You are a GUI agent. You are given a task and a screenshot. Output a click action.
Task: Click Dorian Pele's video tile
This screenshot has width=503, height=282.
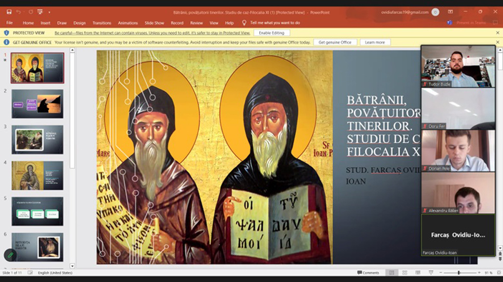458,151
